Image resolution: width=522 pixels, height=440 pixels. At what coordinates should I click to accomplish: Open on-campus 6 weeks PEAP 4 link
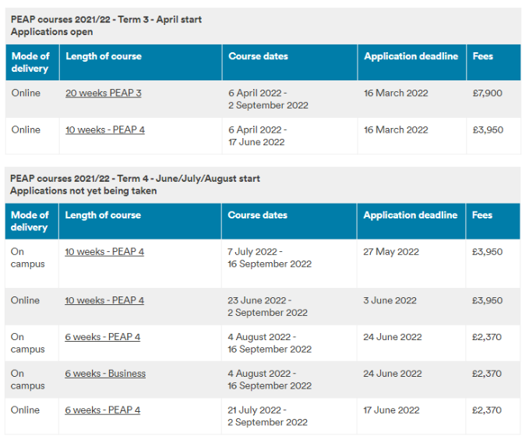click(102, 337)
